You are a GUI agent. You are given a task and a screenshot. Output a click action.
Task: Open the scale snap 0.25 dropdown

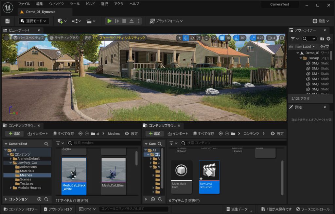click(x=260, y=38)
